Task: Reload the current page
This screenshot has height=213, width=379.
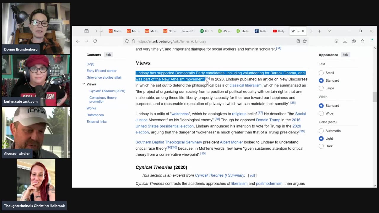Action: point(95,41)
